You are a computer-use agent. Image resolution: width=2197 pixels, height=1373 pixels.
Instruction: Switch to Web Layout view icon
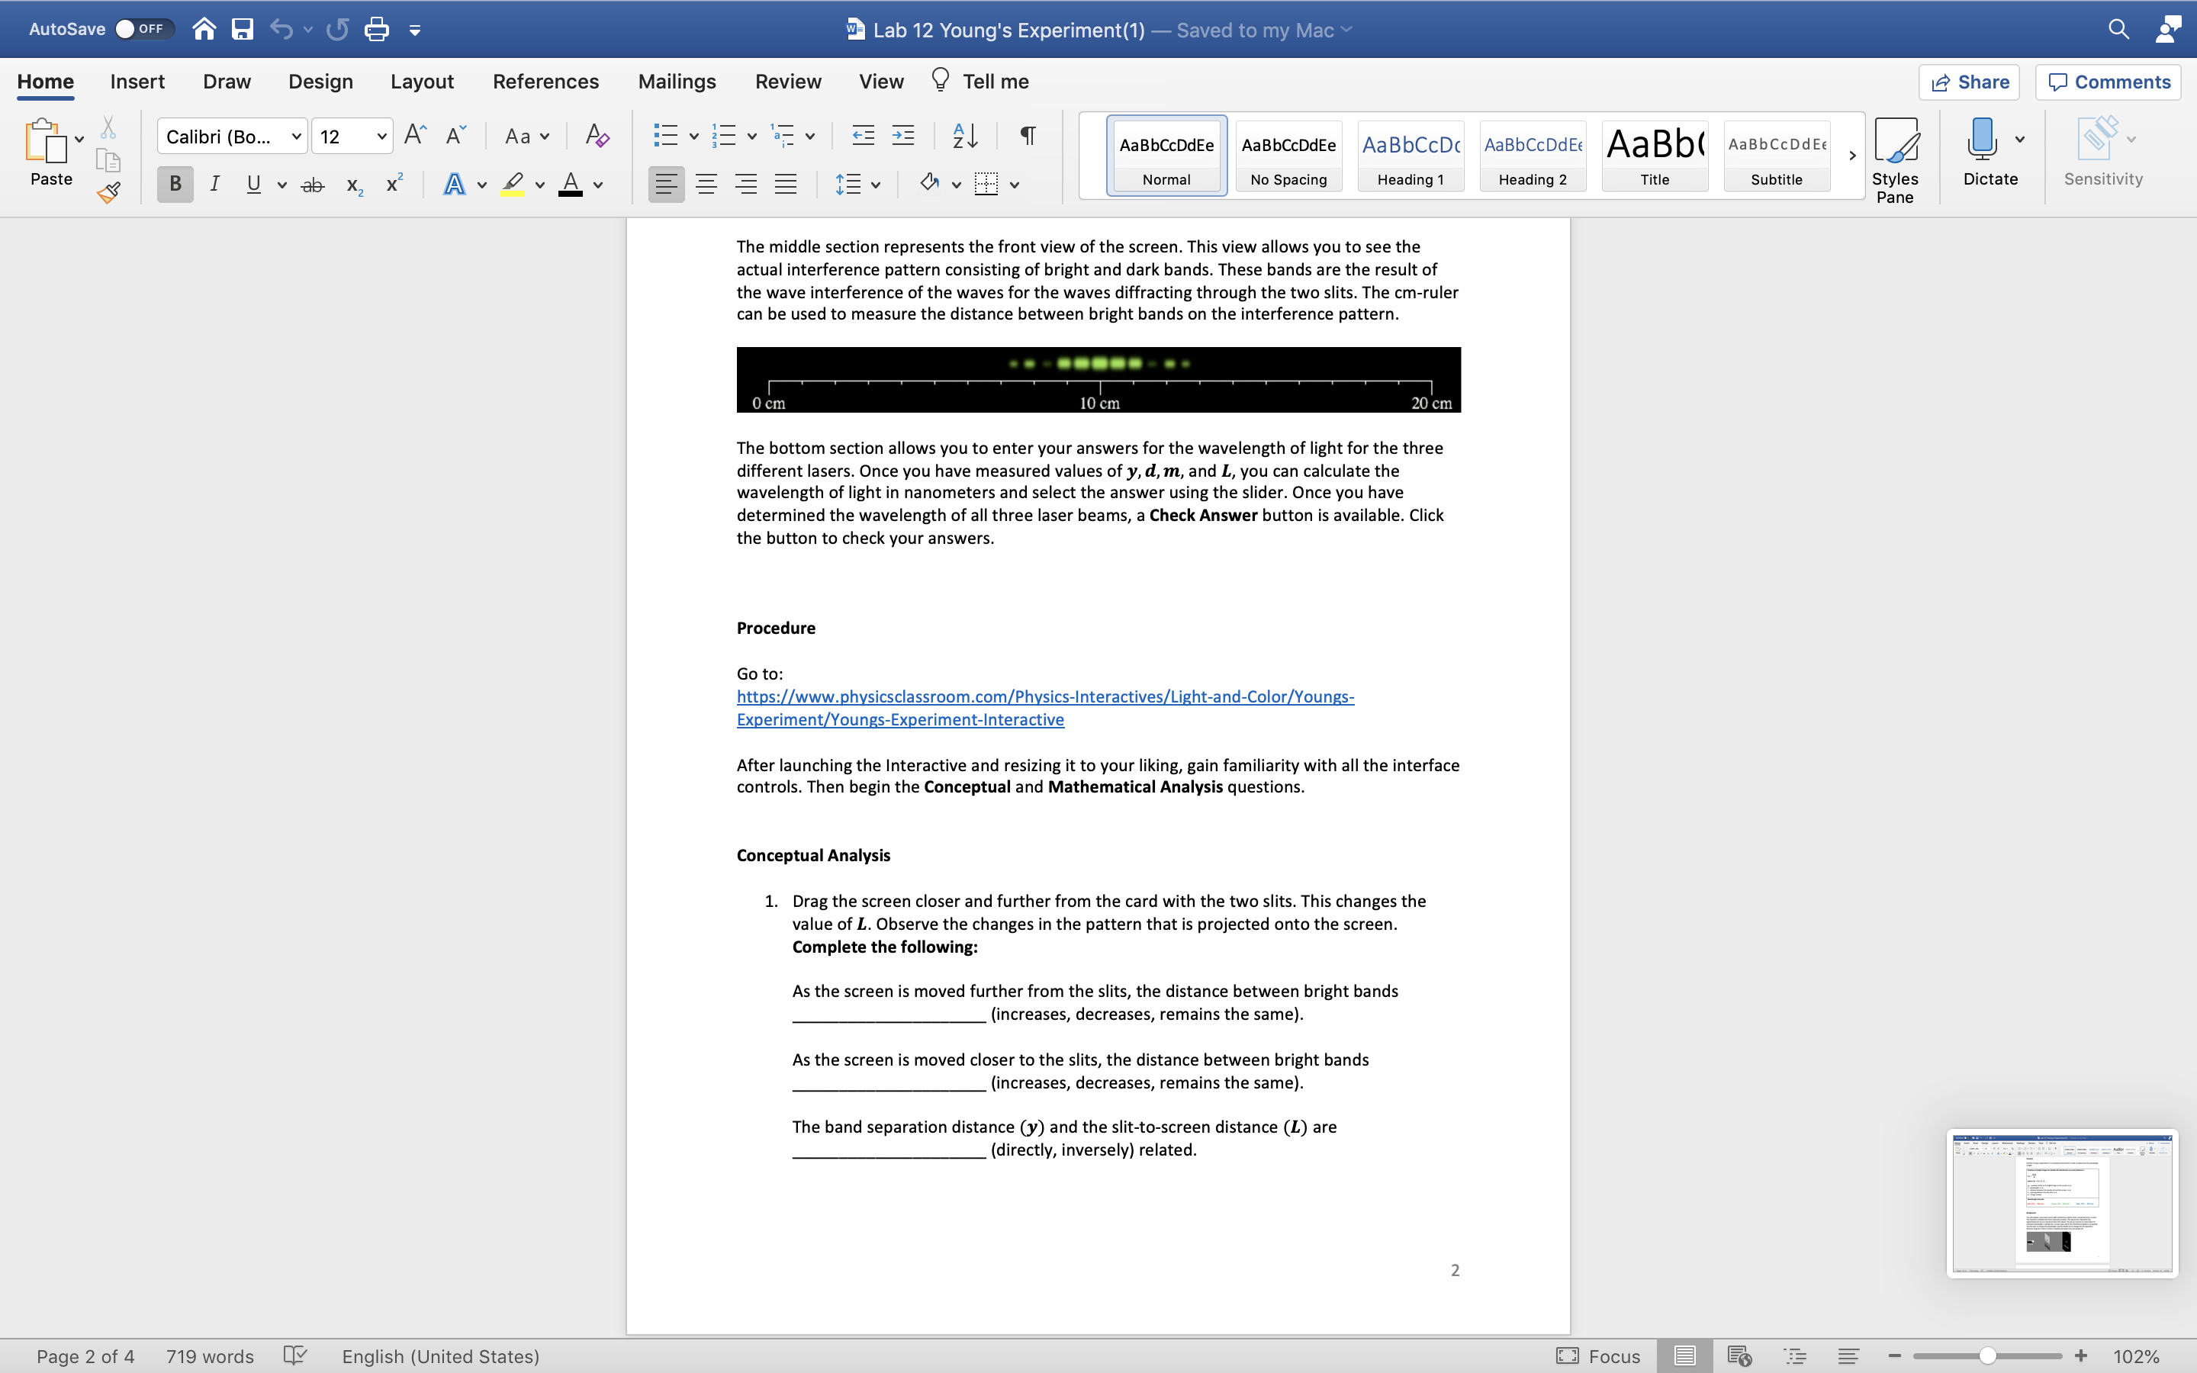(1739, 1355)
